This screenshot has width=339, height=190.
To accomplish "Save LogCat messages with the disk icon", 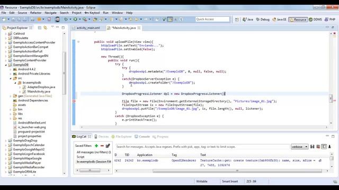I will (312, 147).
